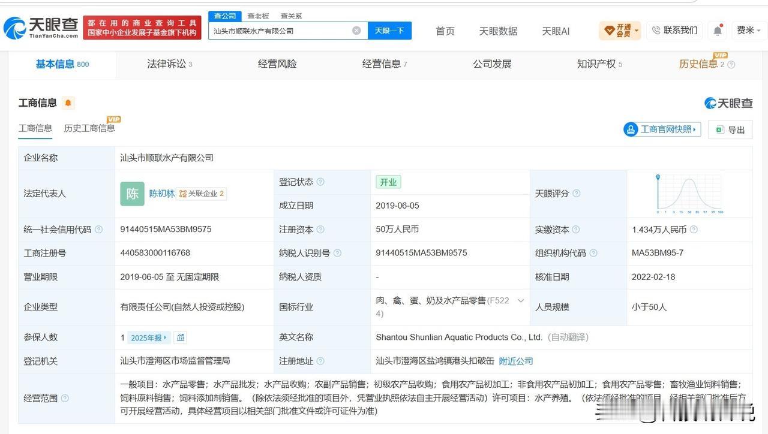Image resolution: width=768 pixels, height=434 pixels.
Task: Open the 2025年报 dropdown
Action: (x=149, y=337)
